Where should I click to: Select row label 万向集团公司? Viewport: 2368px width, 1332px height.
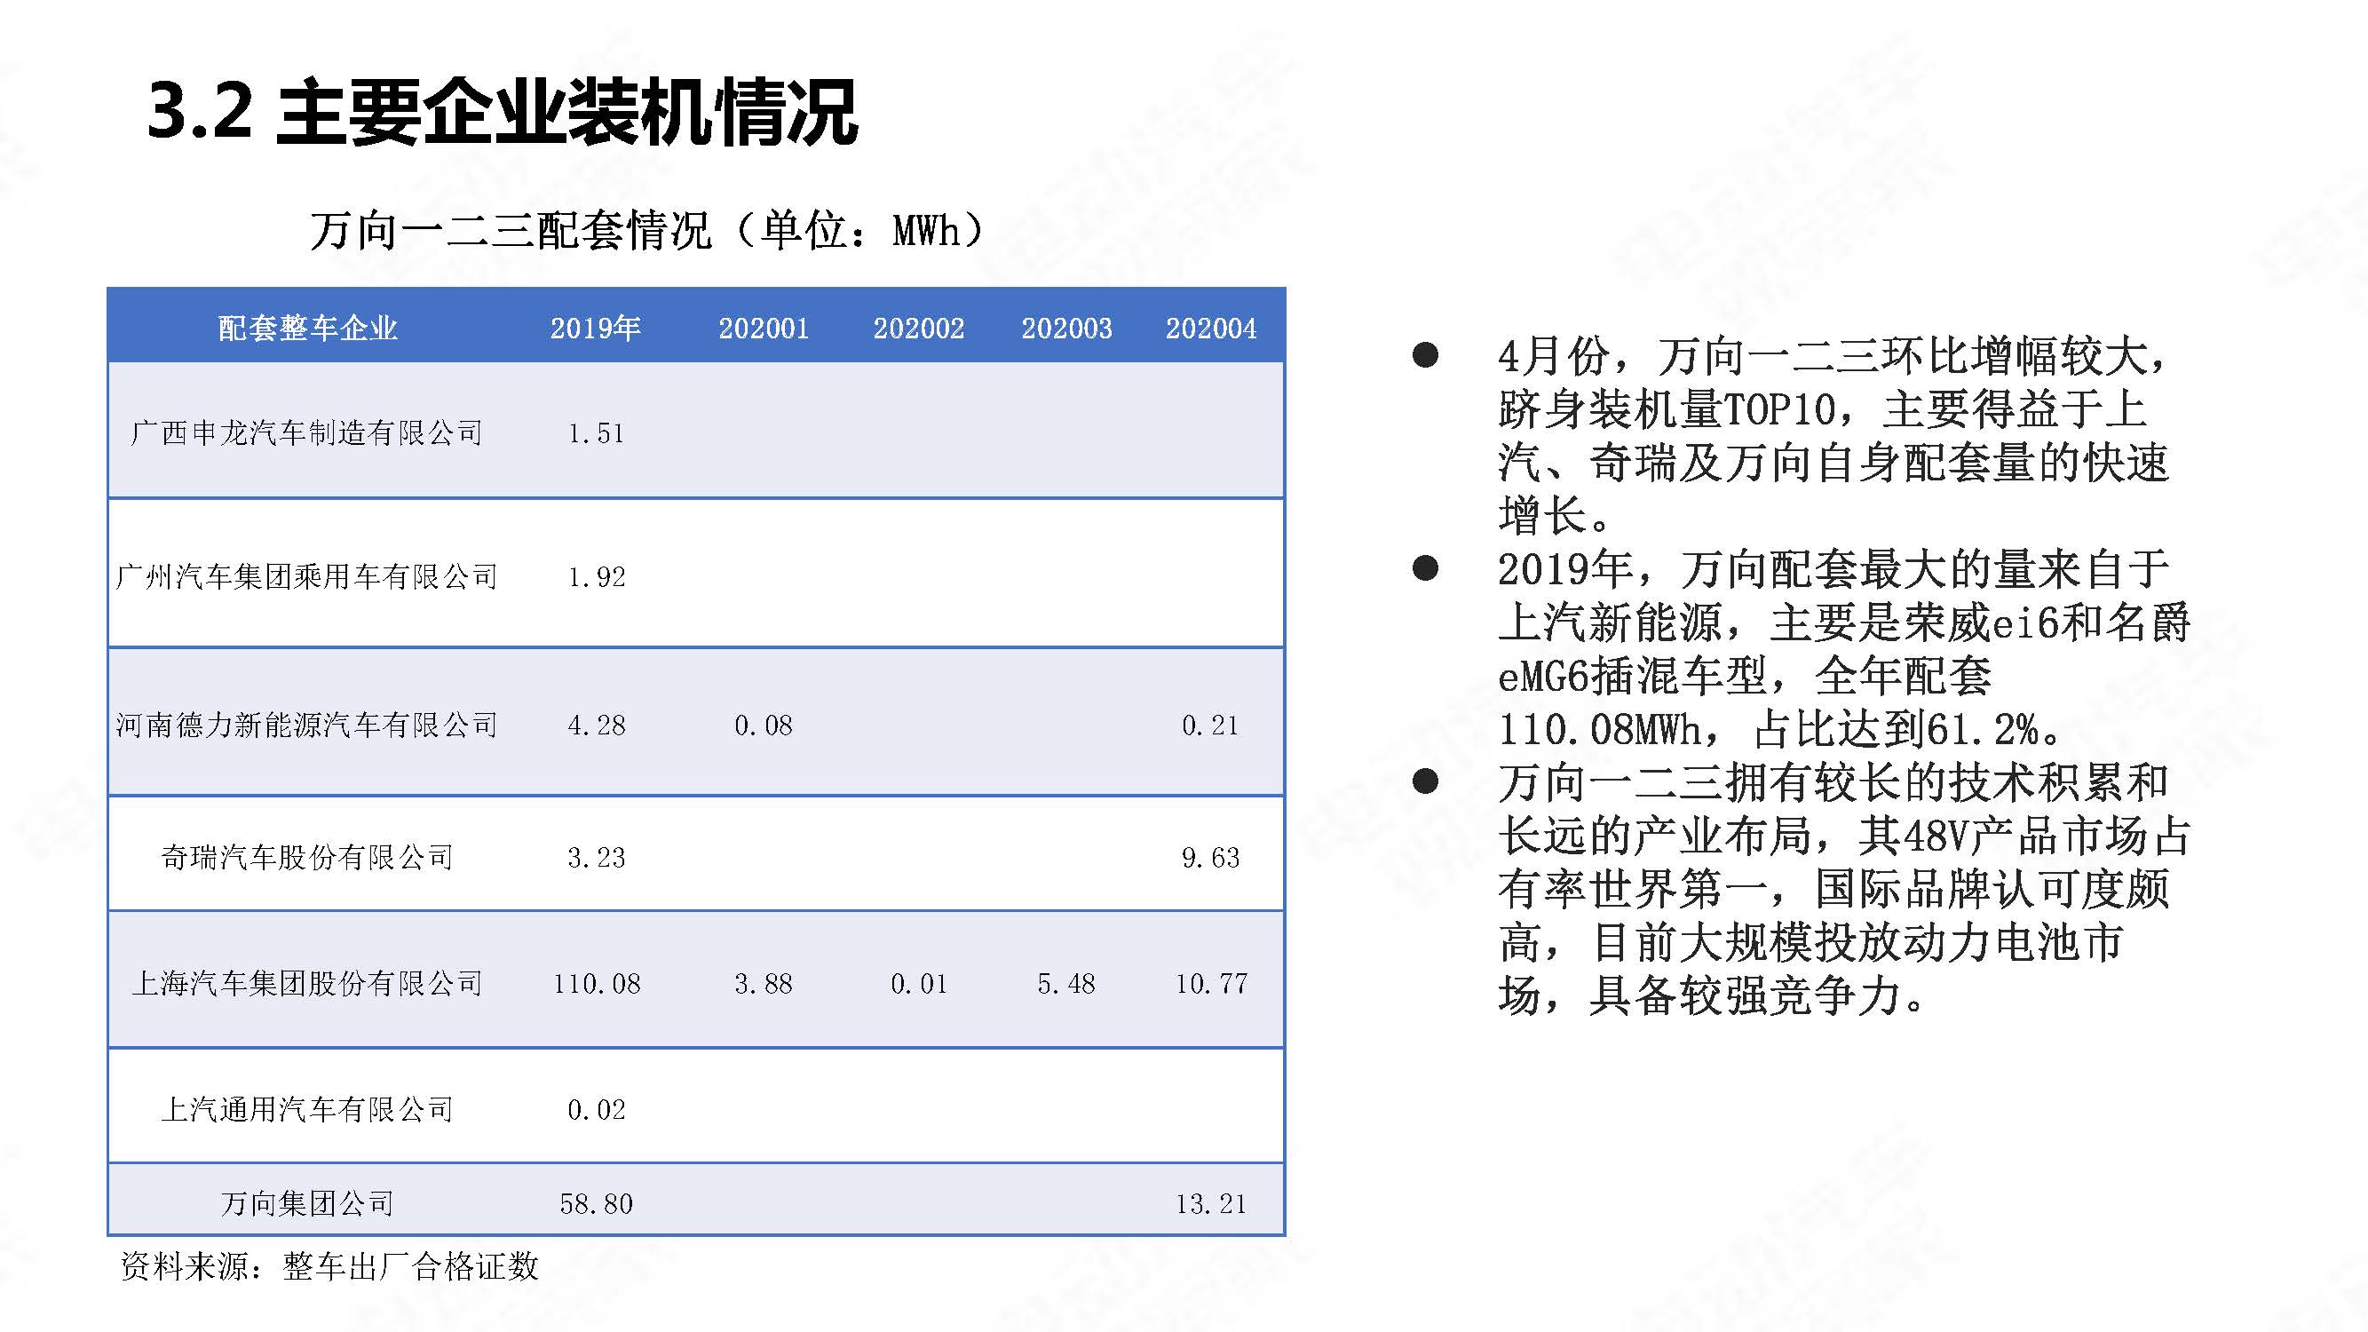point(307,1202)
